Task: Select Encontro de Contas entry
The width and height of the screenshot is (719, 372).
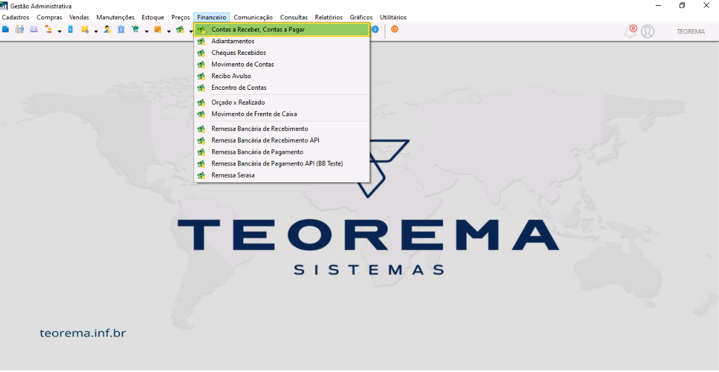Action: tap(281, 87)
